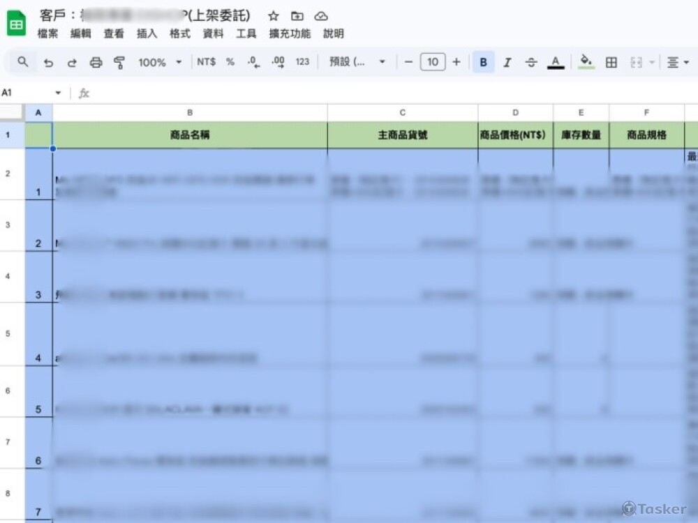Open the print dialog
This screenshot has width=698, height=523.
(96, 62)
